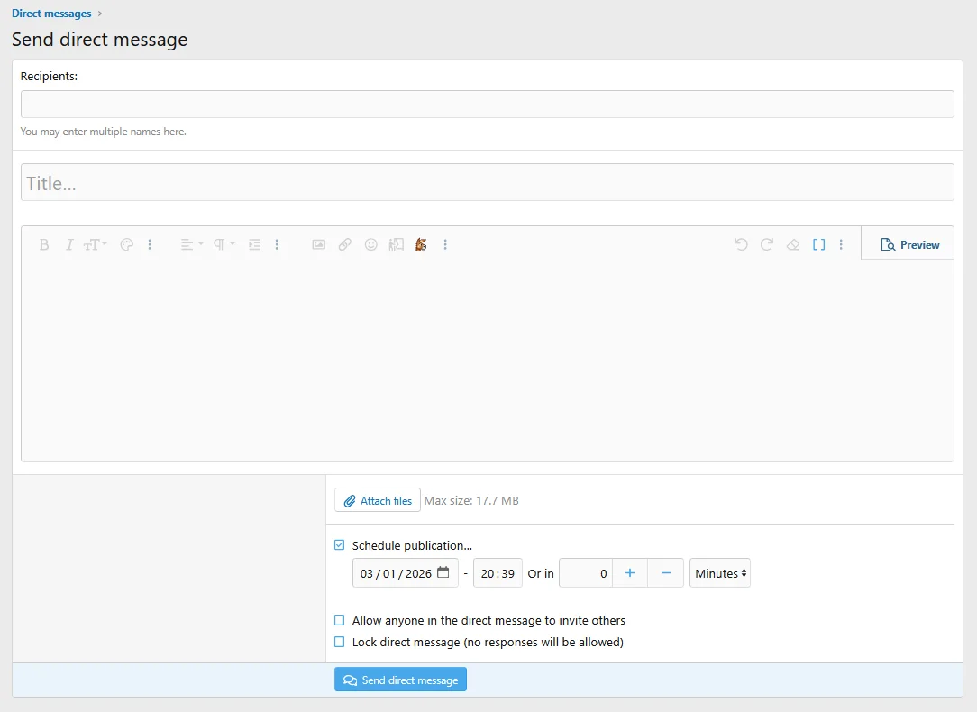This screenshot has height=712, width=977.
Task: Apply italic formatting
Action: pyautogui.click(x=68, y=244)
